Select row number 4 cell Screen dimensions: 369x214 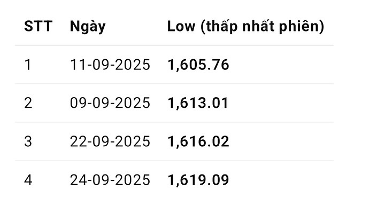[28, 180]
